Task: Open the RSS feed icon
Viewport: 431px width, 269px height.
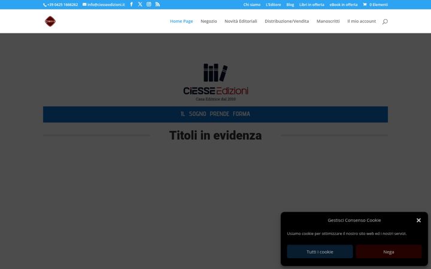Action: tap(157, 4)
